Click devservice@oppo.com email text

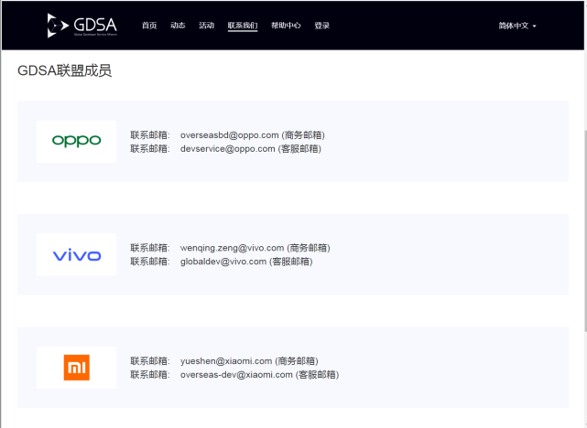[228, 149]
